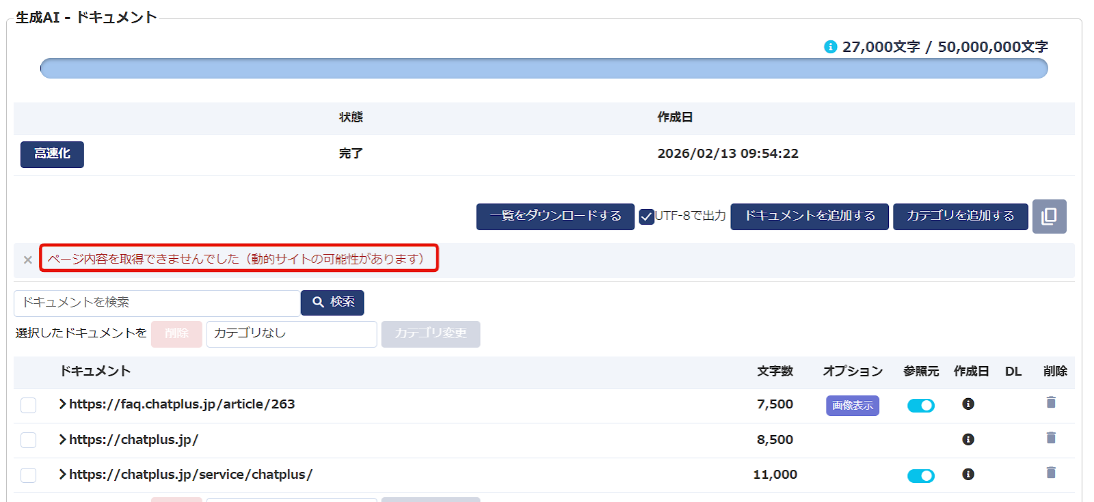
Task: Click ドキュメントを追加する button
Action: 809,217
